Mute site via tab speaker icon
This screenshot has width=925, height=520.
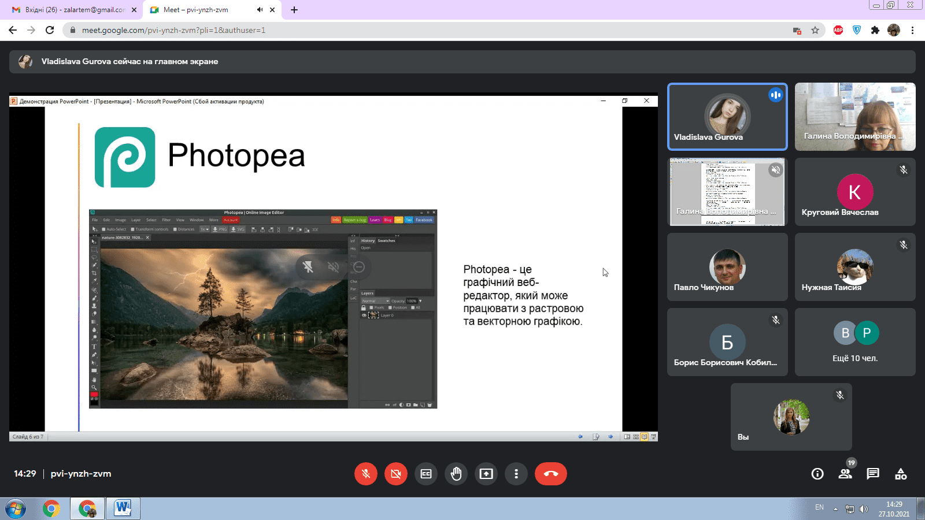(260, 10)
